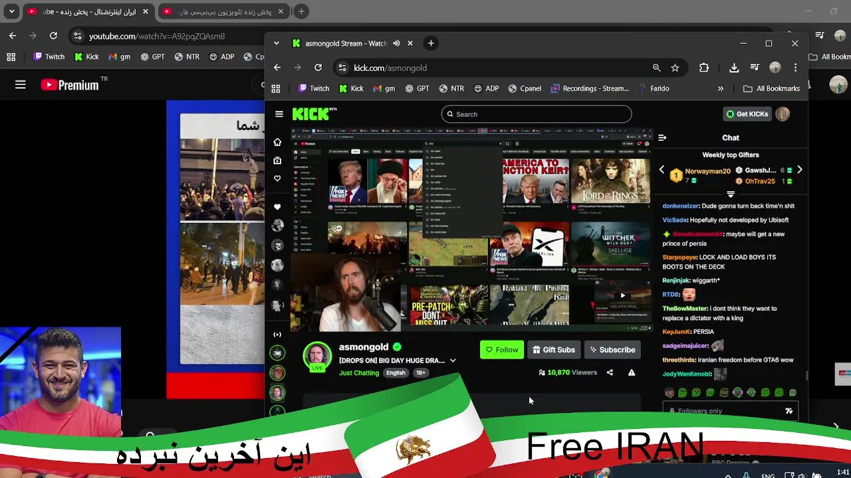Open Chrome three-dot menu in Kick window
The height and width of the screenshot is (478, 851).
(795, 68)
